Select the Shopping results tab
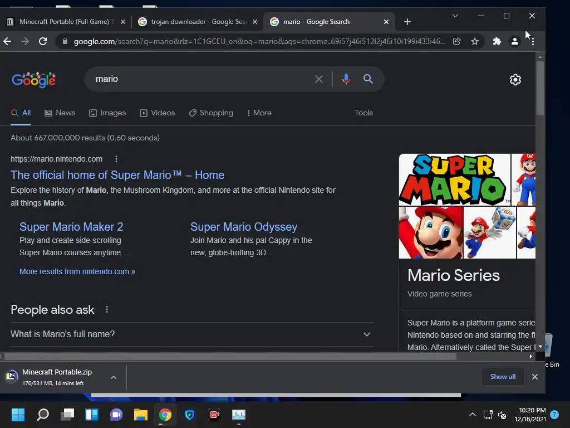The width and height of the screenshot is (570, 428). (211, 113)
